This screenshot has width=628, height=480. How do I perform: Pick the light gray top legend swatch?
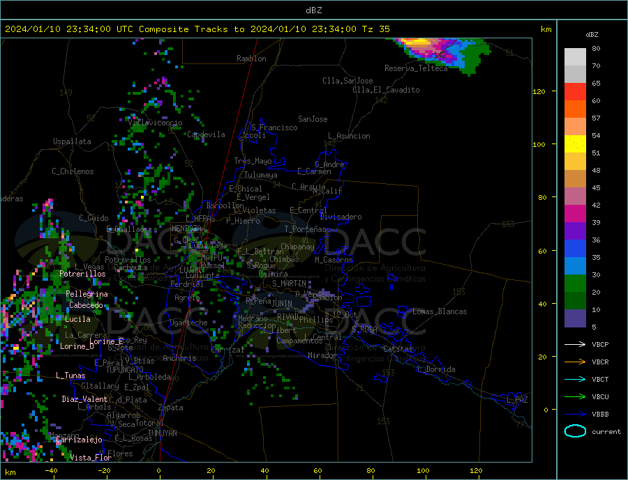click(x=575, y=57)
